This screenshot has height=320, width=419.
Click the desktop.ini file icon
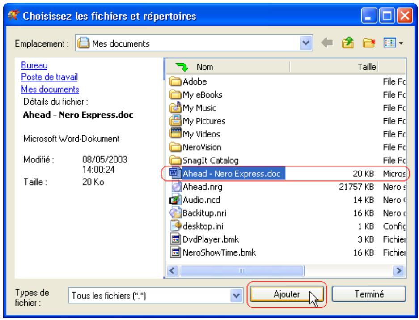(x=176, y=226)
